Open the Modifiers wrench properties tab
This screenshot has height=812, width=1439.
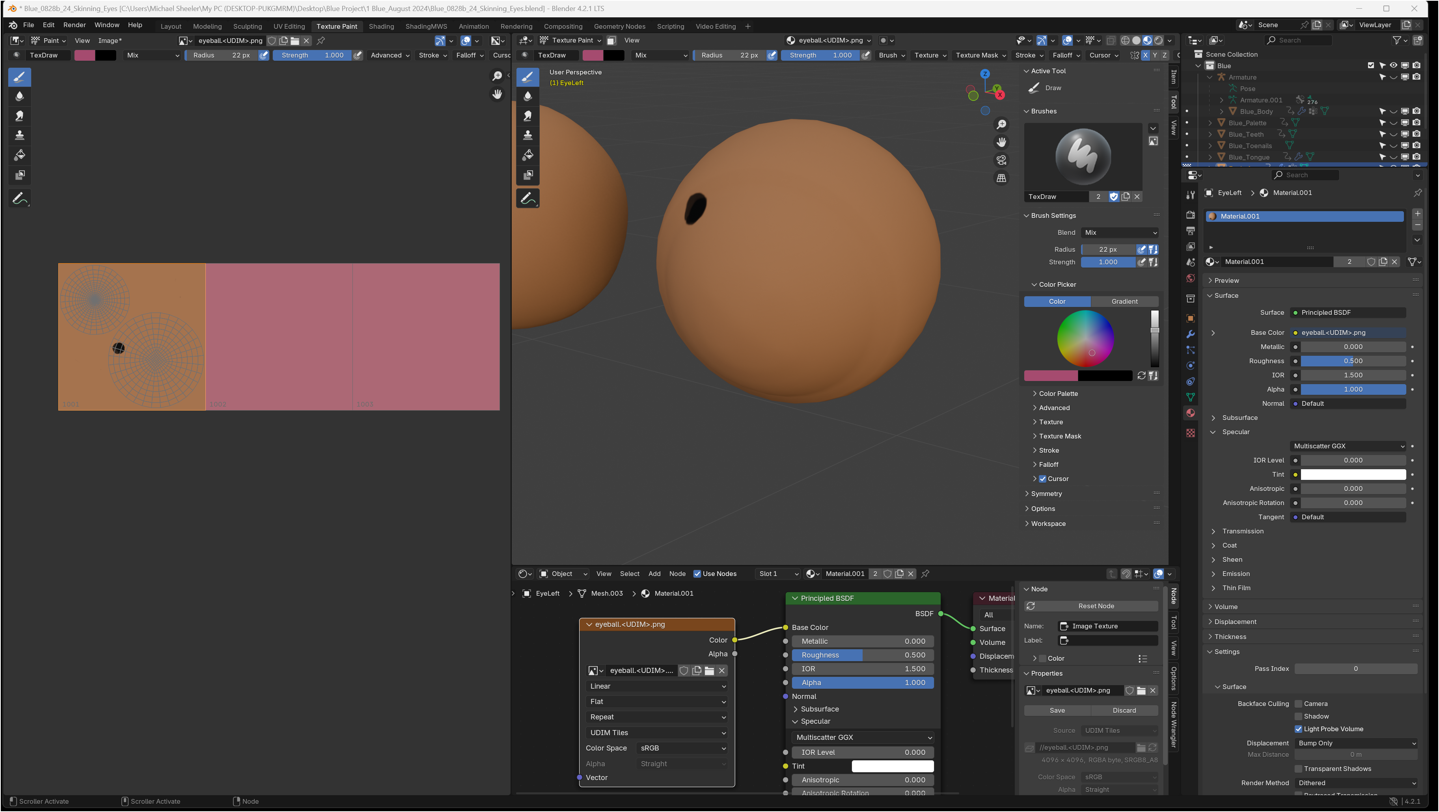[1190, 334]
